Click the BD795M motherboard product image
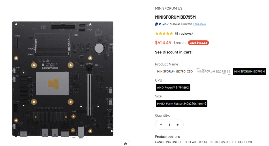 63,79
